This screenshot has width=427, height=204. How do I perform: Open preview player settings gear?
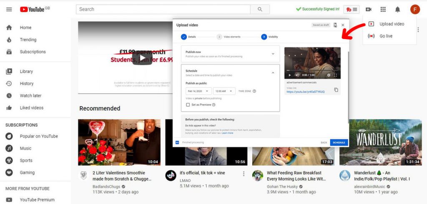tap(329, 75)
